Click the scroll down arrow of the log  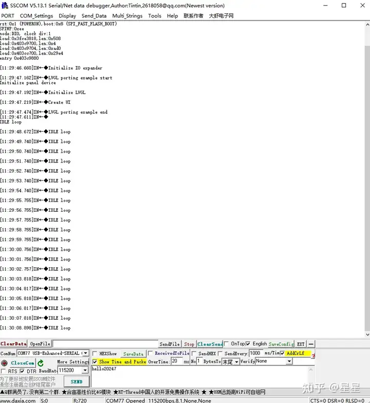point(367,335)
